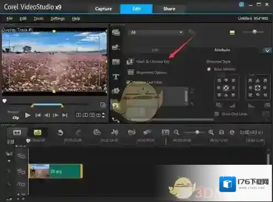The height and width of the screenshot is (202, 273).
Task: Select the FX Filter library icon
Action: click(x=116, y=105)
